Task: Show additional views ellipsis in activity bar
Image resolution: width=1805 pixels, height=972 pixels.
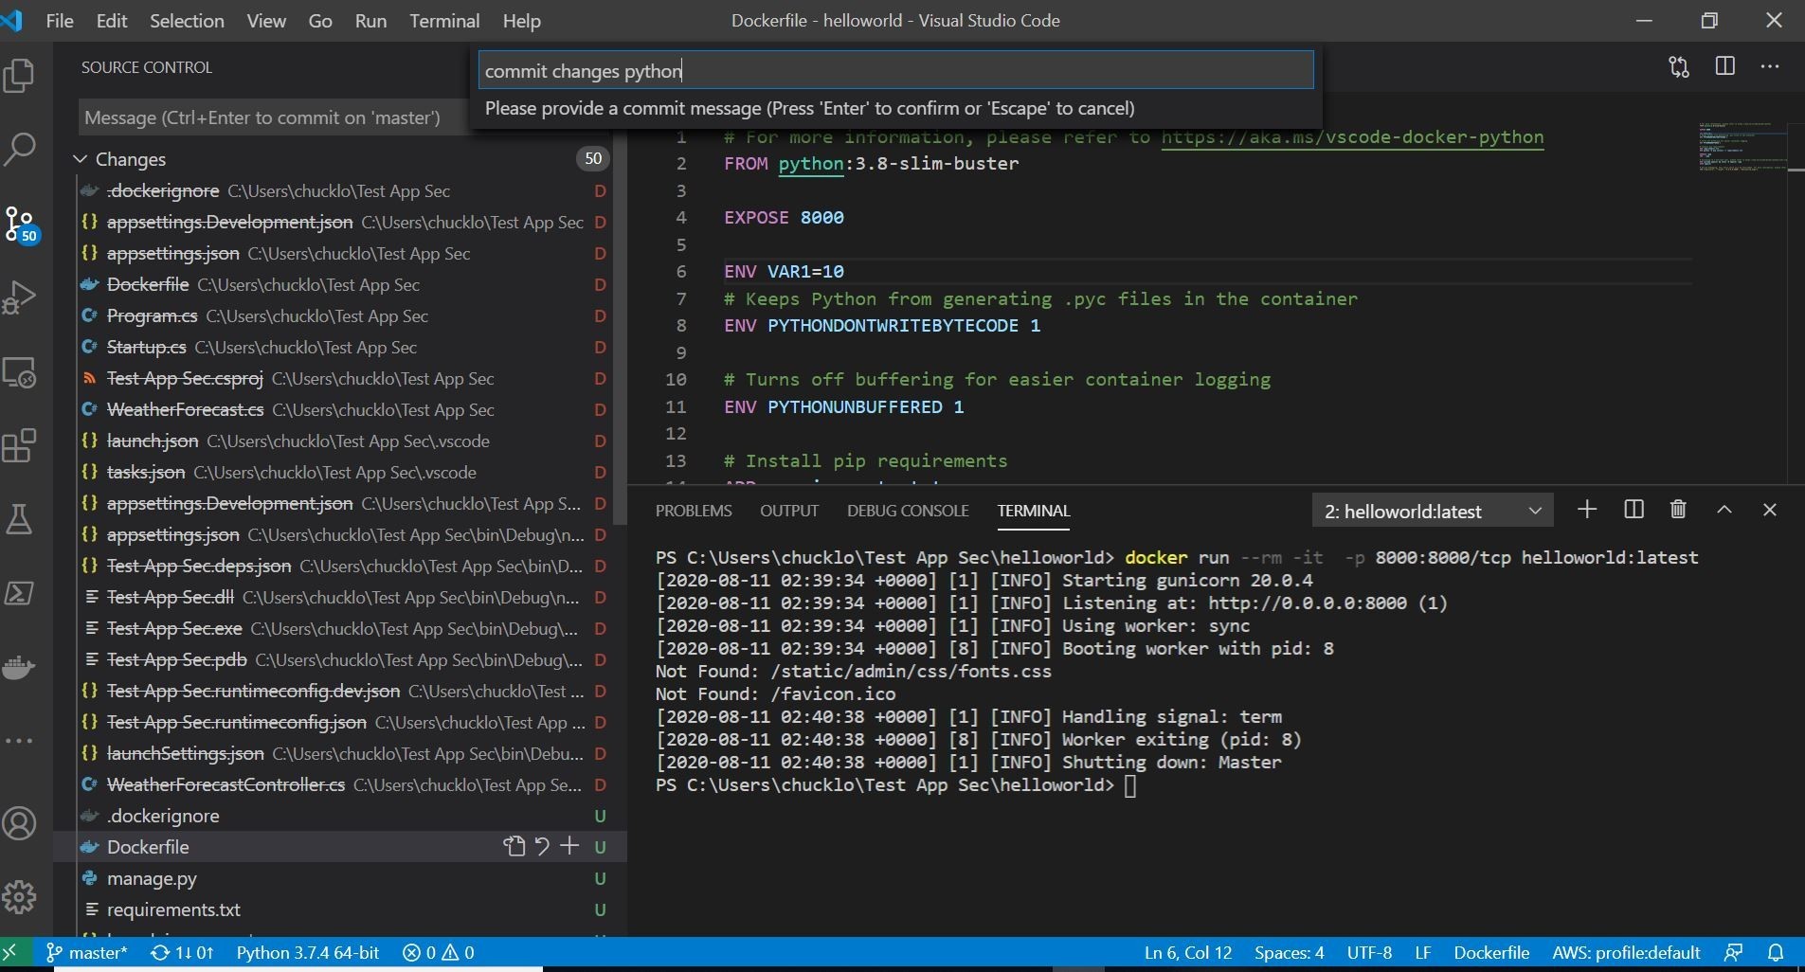Action: coord(20,741)
